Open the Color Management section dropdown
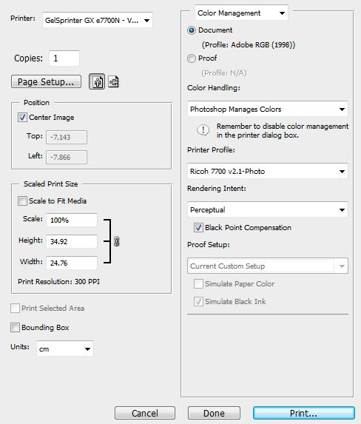The image size is (361, 424). [241, 13]
